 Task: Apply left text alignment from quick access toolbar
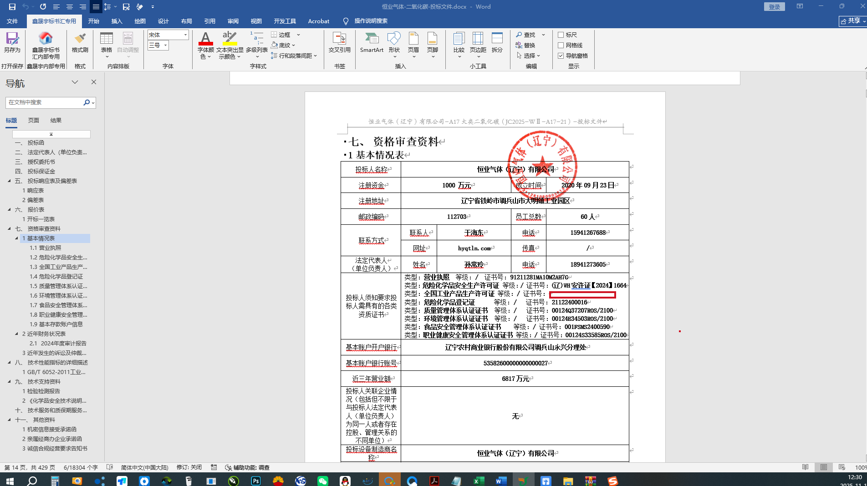56,7
